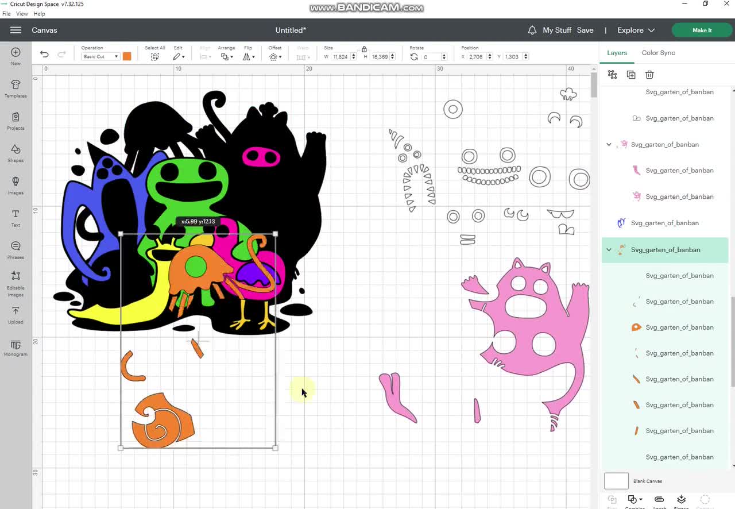Open the Phrases panel
This screenshot has height=509, width=735.
[16, 250]
